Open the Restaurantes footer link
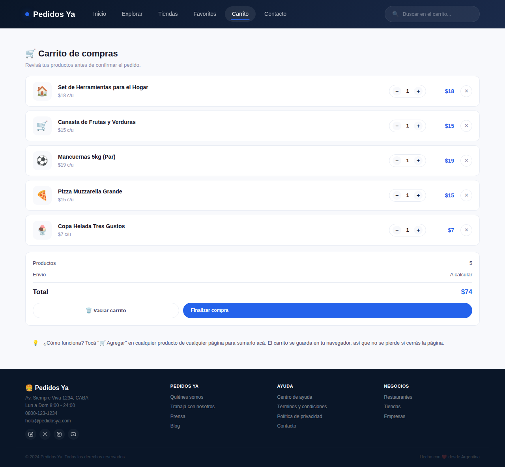The height and width of the screenshot is (467, 505). 398,397
